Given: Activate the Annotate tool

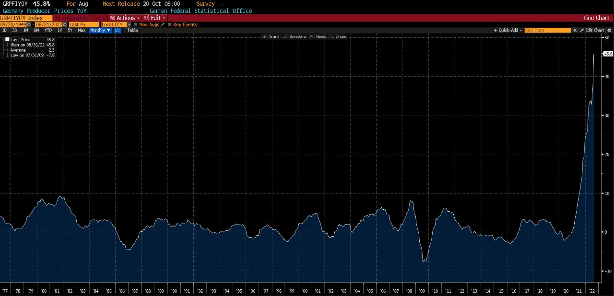Looking at the screenshot, I should click(x=295, y=37).
